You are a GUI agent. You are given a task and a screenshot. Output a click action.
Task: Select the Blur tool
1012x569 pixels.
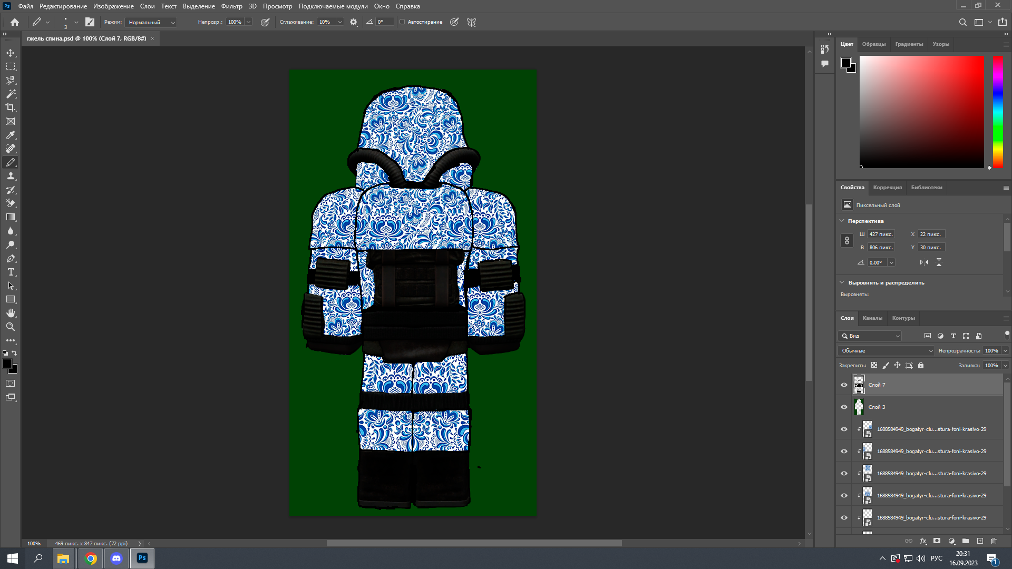point(11,231)
